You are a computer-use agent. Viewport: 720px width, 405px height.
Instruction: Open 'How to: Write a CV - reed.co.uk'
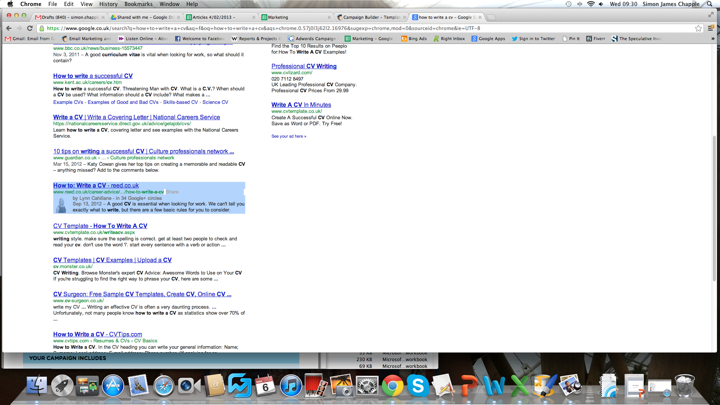pyautogui.click(x=96, y=185)
